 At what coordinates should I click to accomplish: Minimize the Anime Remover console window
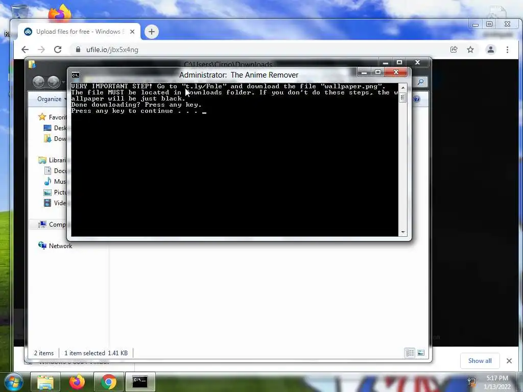(x=364, y=72)
